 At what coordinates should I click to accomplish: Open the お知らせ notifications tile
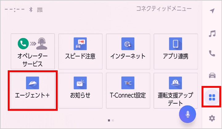(x=80, y=90)
